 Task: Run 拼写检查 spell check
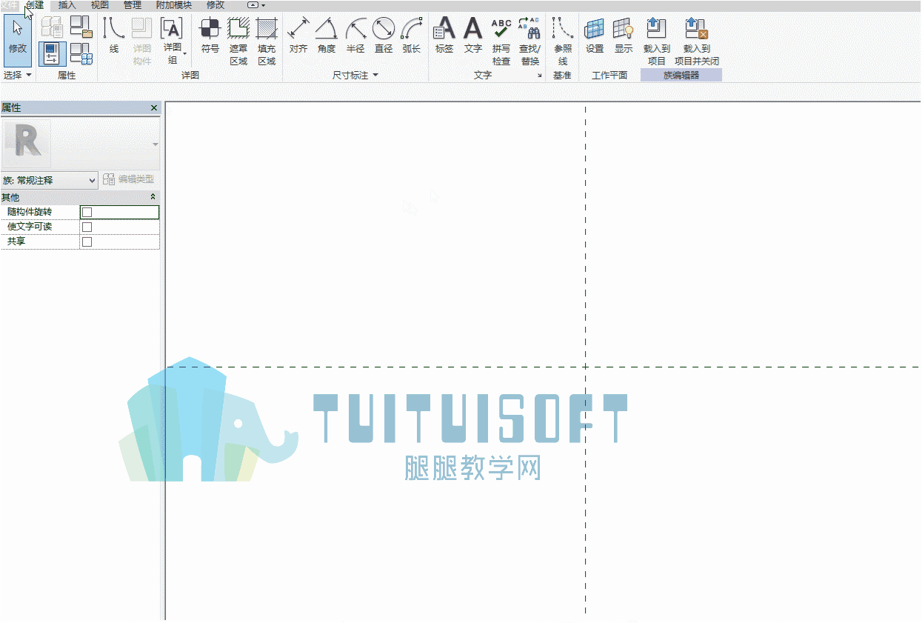click(x=501, y=41)
